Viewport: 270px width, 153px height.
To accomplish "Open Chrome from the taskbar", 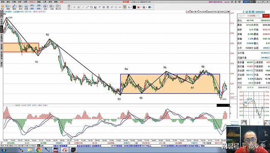I will pos(38,150).
